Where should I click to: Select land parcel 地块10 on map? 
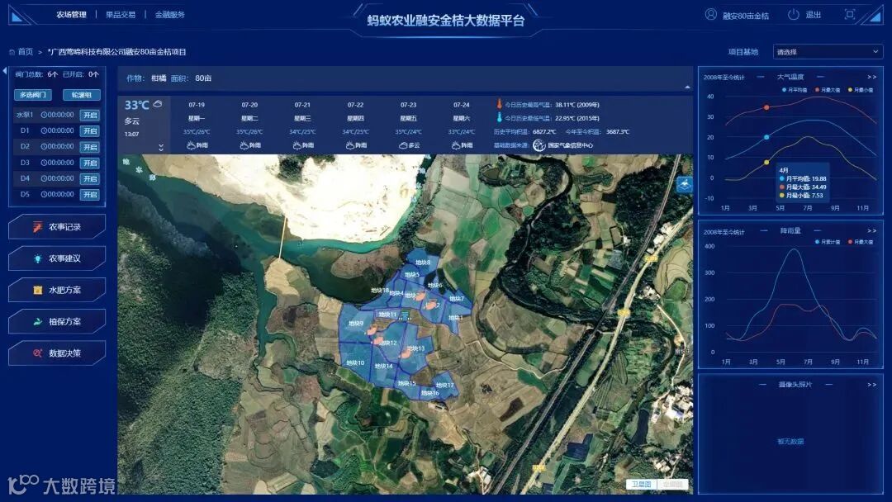(355, 362)
